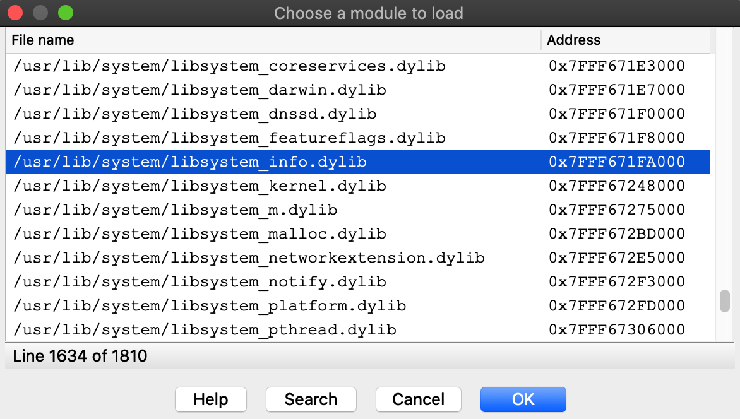Click the Help button
The image size is (740, 419).
tap(210, 399)
